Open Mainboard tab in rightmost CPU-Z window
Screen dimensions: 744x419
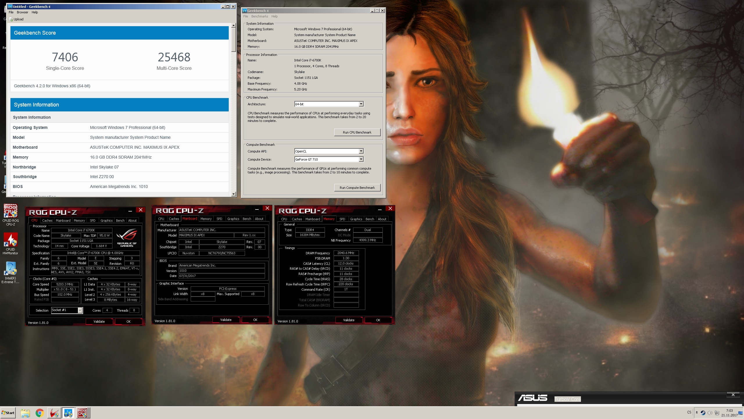[313, 219]
